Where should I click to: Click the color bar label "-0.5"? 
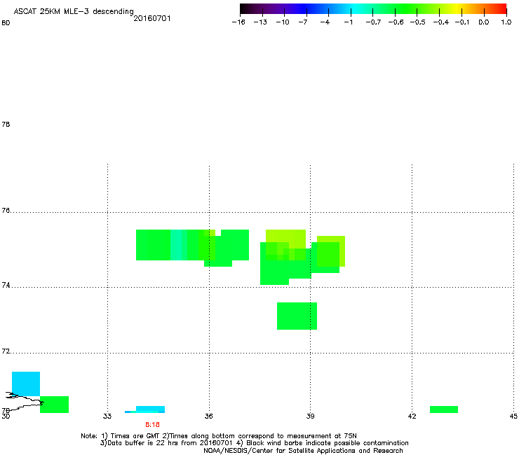pyautogui.click(x=418, y=22)
